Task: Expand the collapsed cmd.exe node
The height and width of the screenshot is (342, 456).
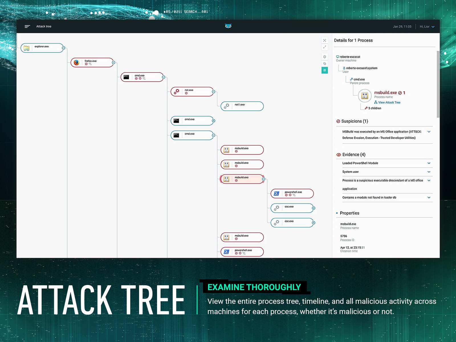Action: click(x=213, y=121)
